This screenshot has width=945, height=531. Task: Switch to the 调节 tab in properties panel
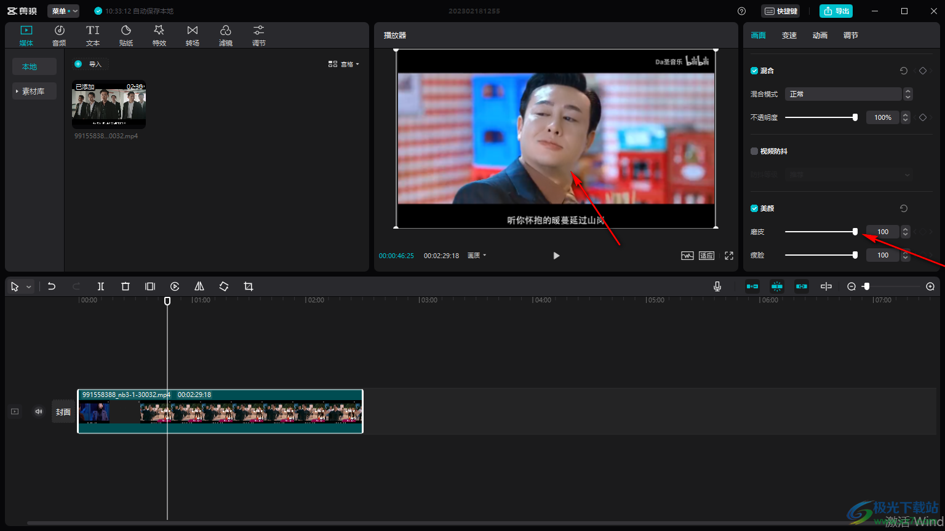(851, 36)
